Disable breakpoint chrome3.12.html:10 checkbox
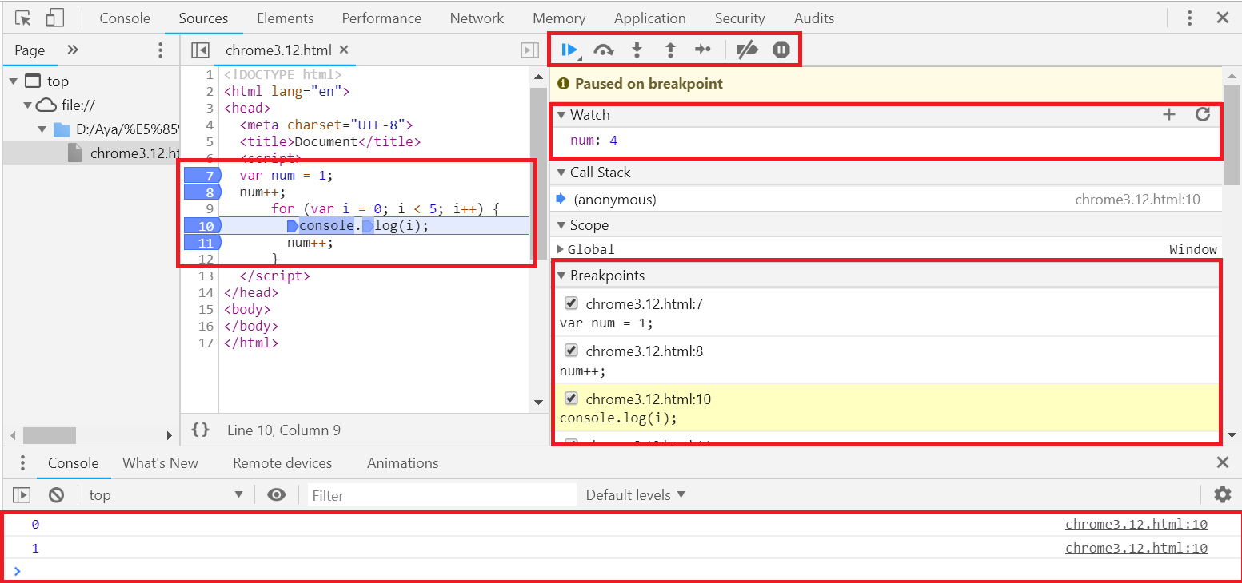 tap(571, 399)
